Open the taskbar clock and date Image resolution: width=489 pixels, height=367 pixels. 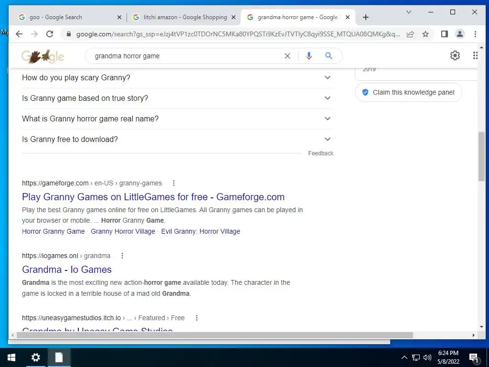448,357
